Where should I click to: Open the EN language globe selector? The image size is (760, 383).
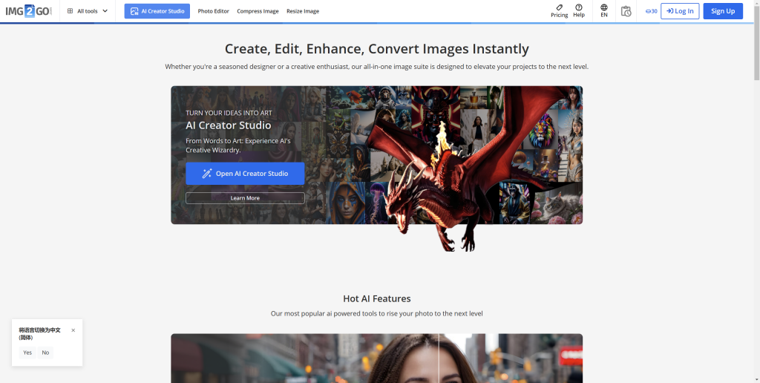tap(604, 10)
